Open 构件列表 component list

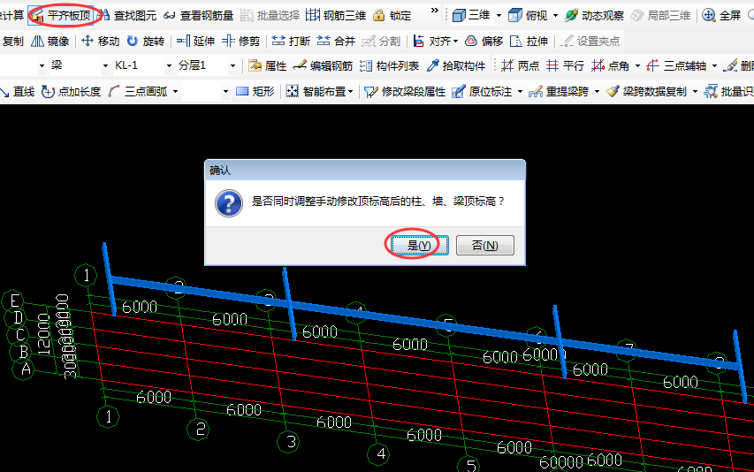click(x=390, y=65)
